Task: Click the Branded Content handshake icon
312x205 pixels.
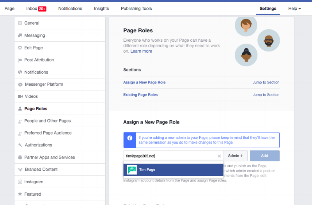Action: tap(20, 170)
